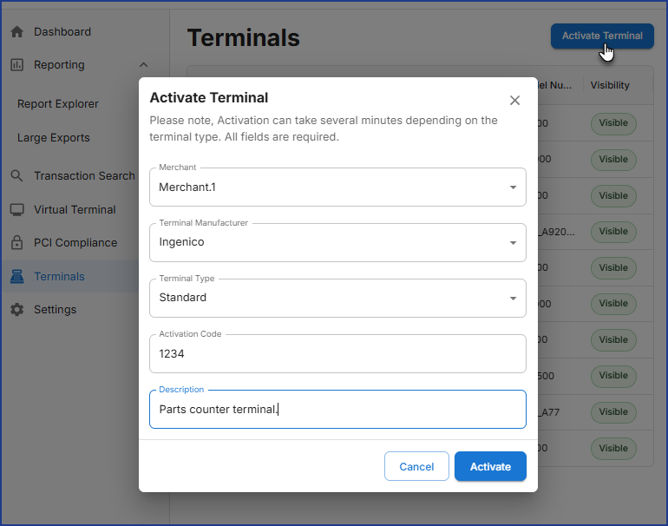The height and width of the screenshot is (526, 668).
Task: Click the Settings gear icon
Action: (x=16, y=310)
